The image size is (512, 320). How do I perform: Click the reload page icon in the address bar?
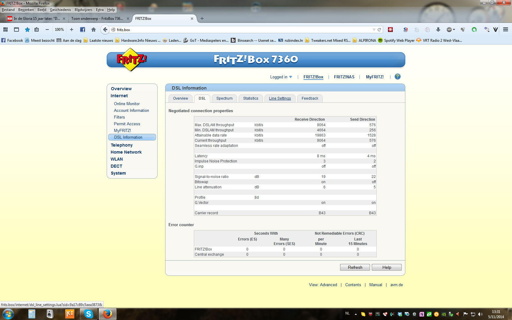pyautogui.click(x=379, y=30)
